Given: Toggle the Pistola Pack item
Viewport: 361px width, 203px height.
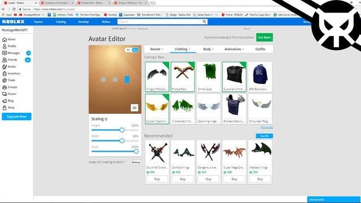Looking at the screenshot, I should 183,77.
